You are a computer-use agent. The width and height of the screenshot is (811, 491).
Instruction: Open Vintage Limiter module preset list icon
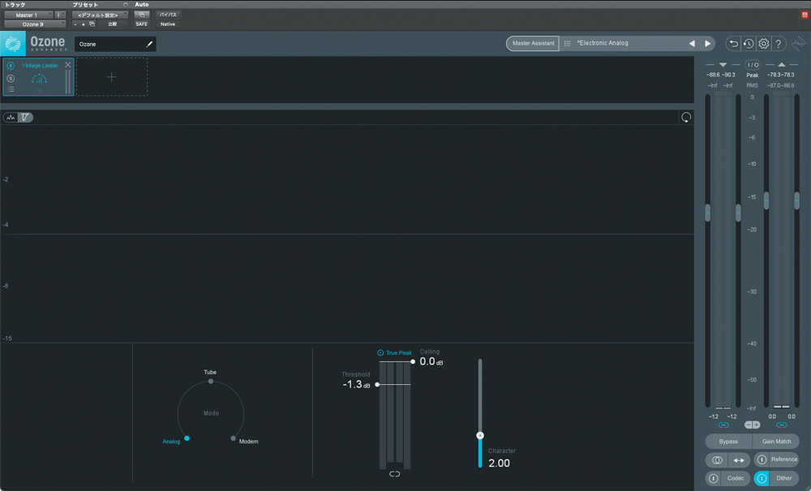point(11,89)
